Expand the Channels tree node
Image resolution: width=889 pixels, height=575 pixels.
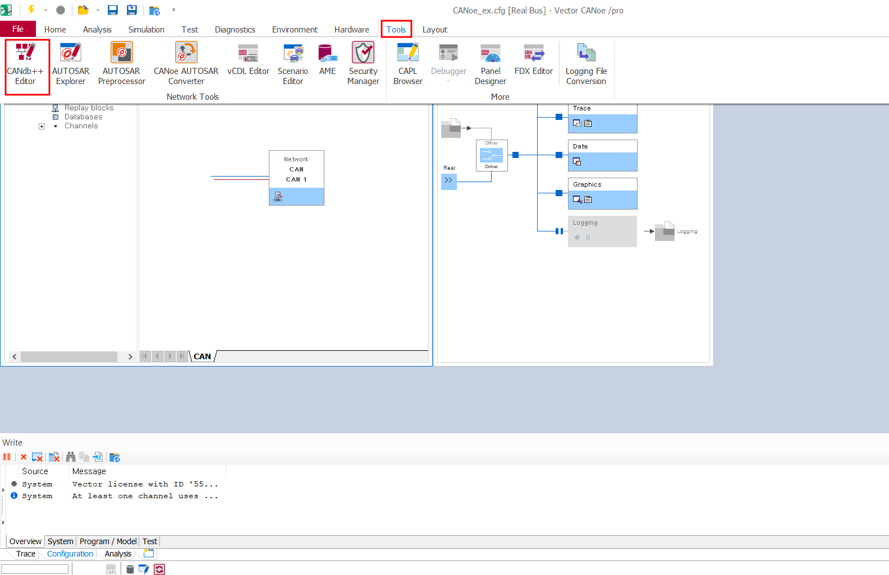click(x=42, y=126)
